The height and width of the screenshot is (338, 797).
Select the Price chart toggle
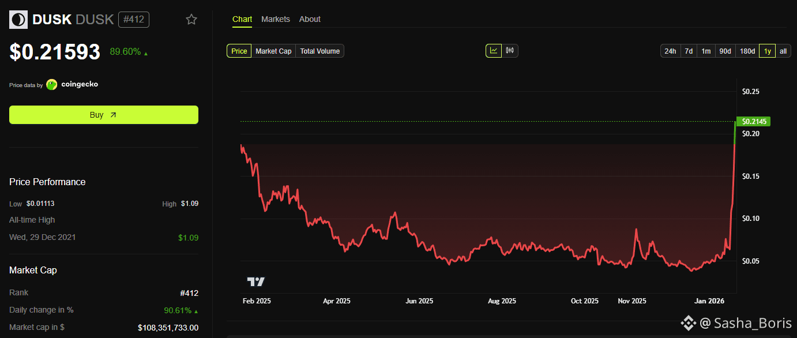[x=239, y=51]
